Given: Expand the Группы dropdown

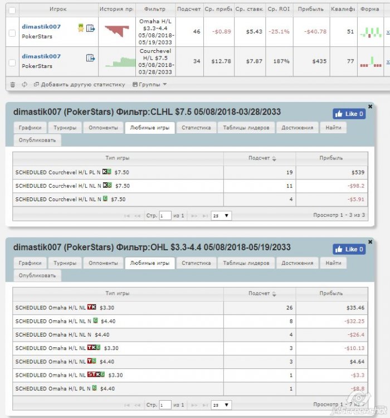Looking at the screenshot, I should pyautogui.click(x=149, y=85).
